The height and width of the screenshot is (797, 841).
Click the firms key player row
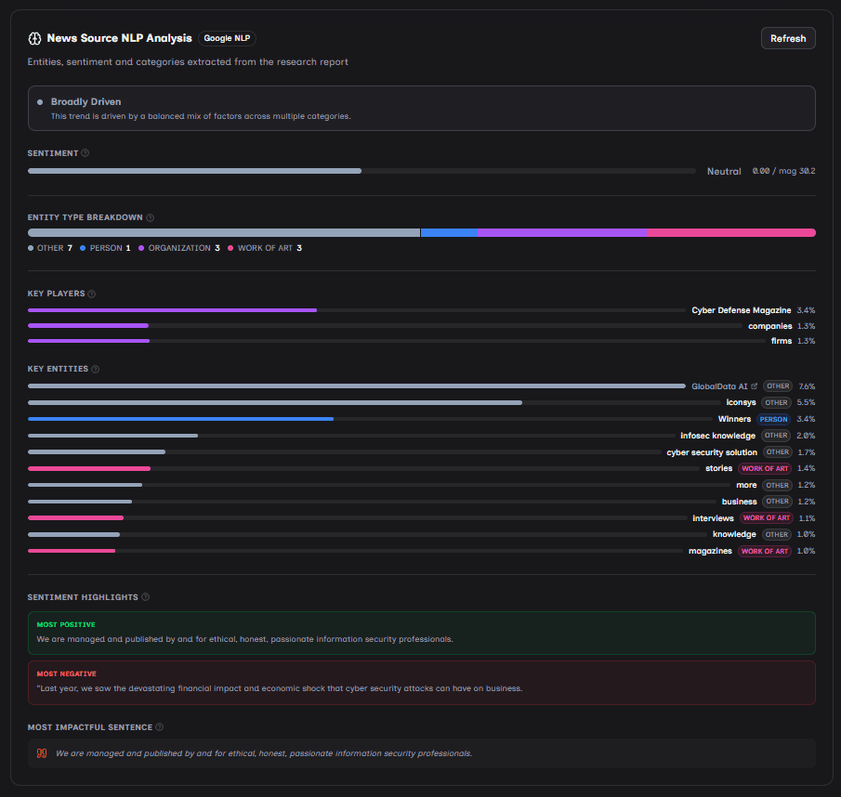tap(422, 341)
